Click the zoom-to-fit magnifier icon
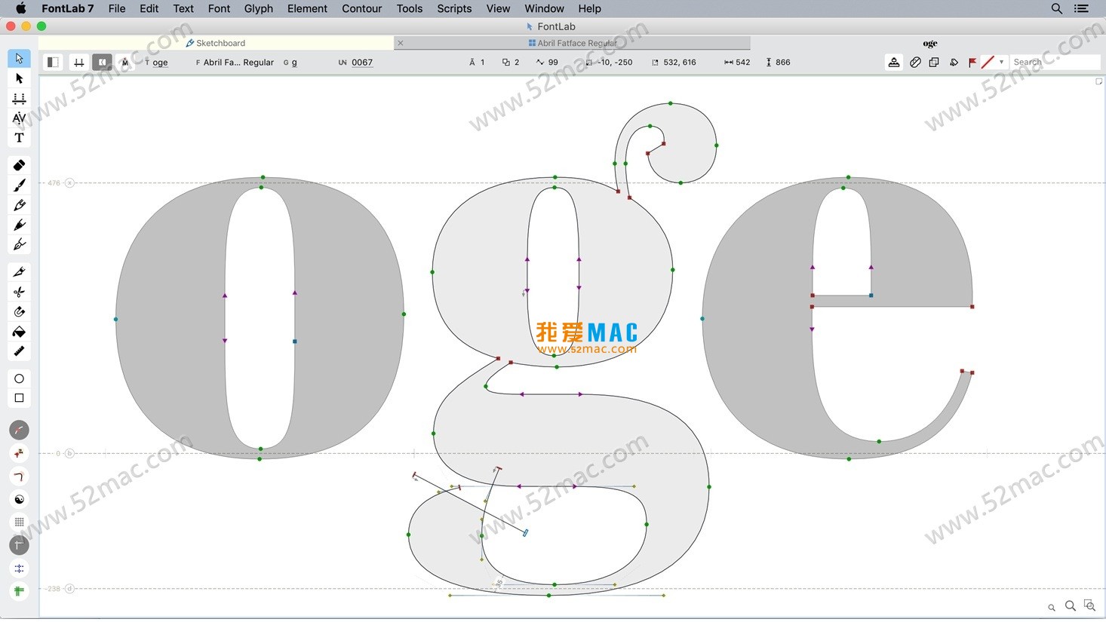Image resolution: width=1106 pixels, height=622 pixels. [1089, 605]
